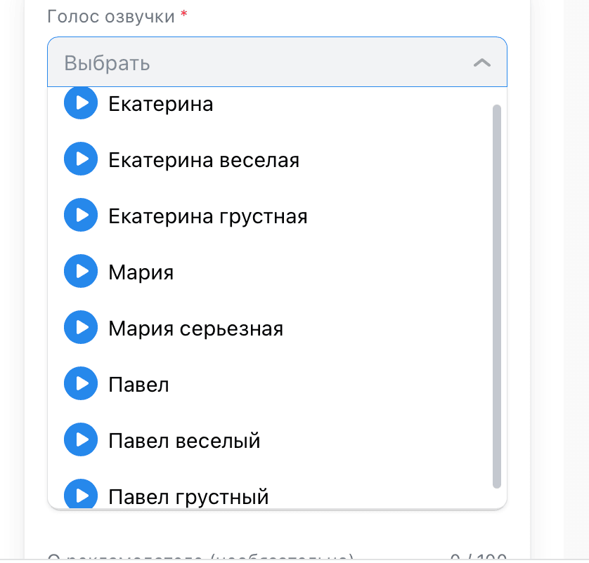Preview the Павел веселый voice

[x=80, y=439]
